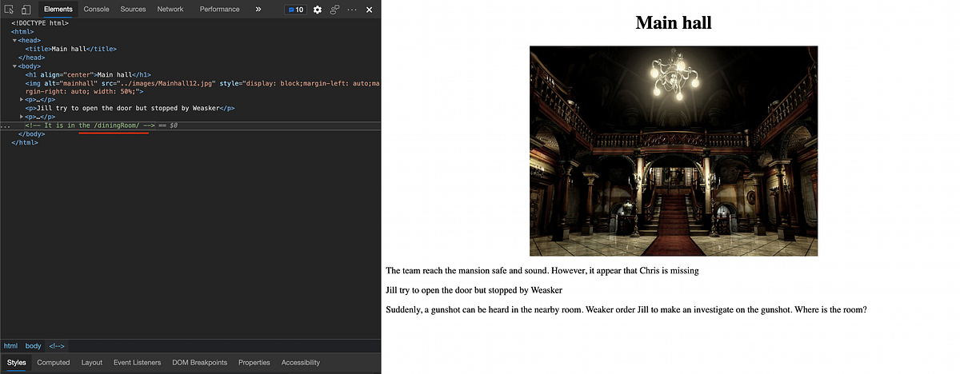The image size is (960, 374).
Task: Click body in the breadcrumb bar
Action: click(33, 346)
